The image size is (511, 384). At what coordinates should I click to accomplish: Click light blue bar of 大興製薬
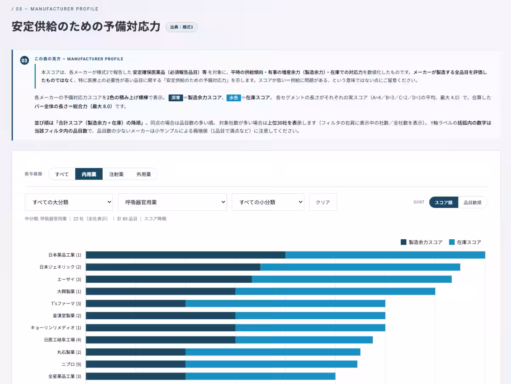[335, 292]
